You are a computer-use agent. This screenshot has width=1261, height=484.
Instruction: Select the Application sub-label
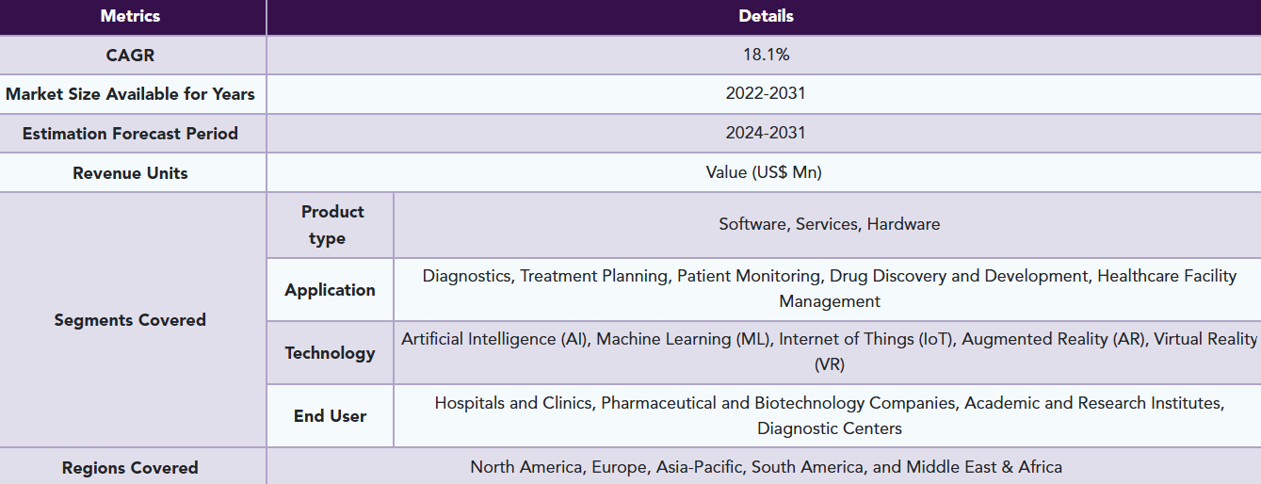point(331,290)
